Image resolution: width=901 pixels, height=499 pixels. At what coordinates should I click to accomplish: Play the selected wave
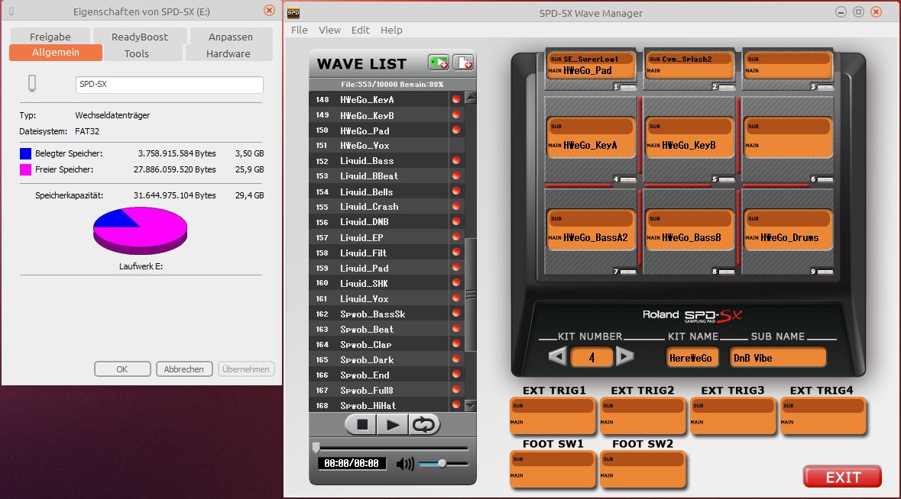click(x=393, y=424)
